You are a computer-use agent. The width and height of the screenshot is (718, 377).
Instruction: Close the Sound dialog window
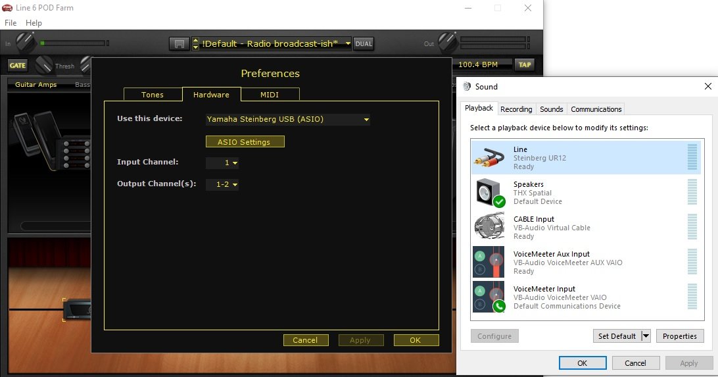pyautogui.click(x=707, y=86)
